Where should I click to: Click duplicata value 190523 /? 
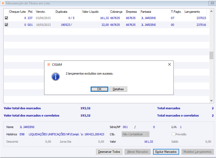66,25
